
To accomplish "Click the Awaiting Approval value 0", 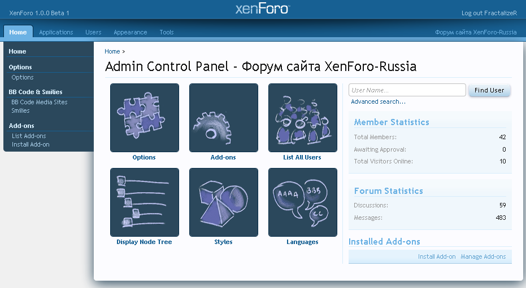I will (504, 149).
